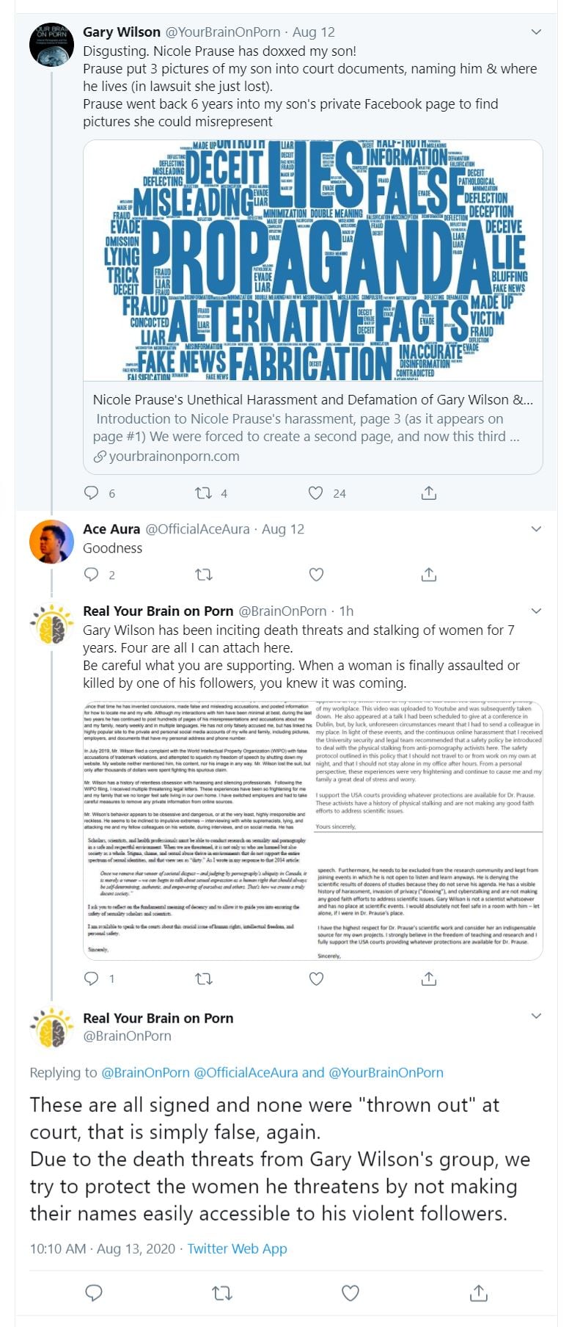569x1327 pixels.
Task: Reply to the main tweet at bottom
Action: pyautogui.click(x=94, y=1293)
